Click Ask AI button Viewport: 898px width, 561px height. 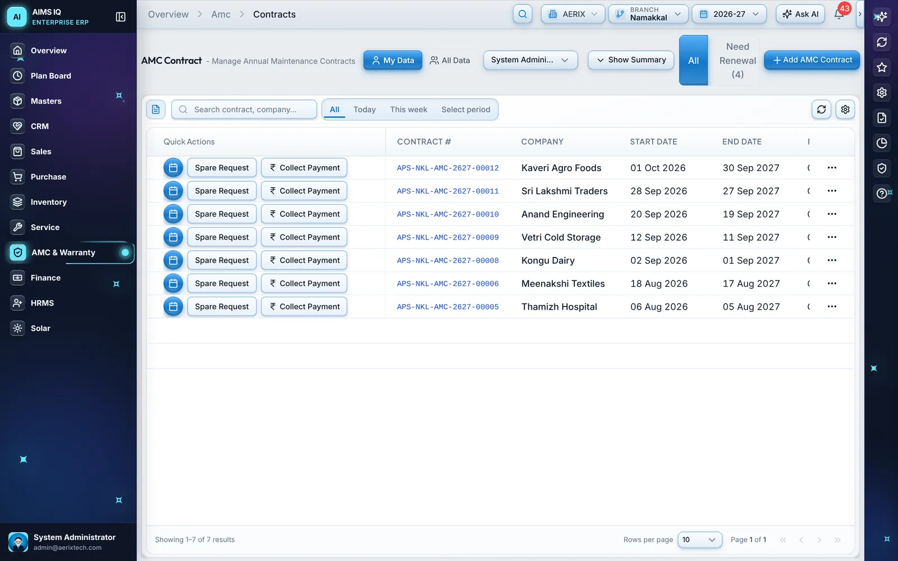[800, 14]
